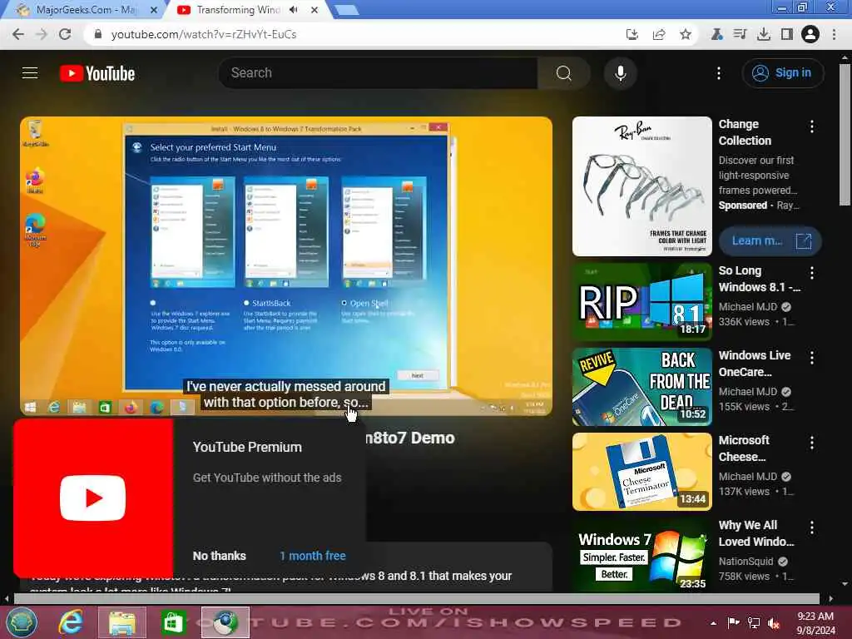This screenshot has height=639, width=852.
Task: Reload the YouTube page
Action: [x=65, y=34]
